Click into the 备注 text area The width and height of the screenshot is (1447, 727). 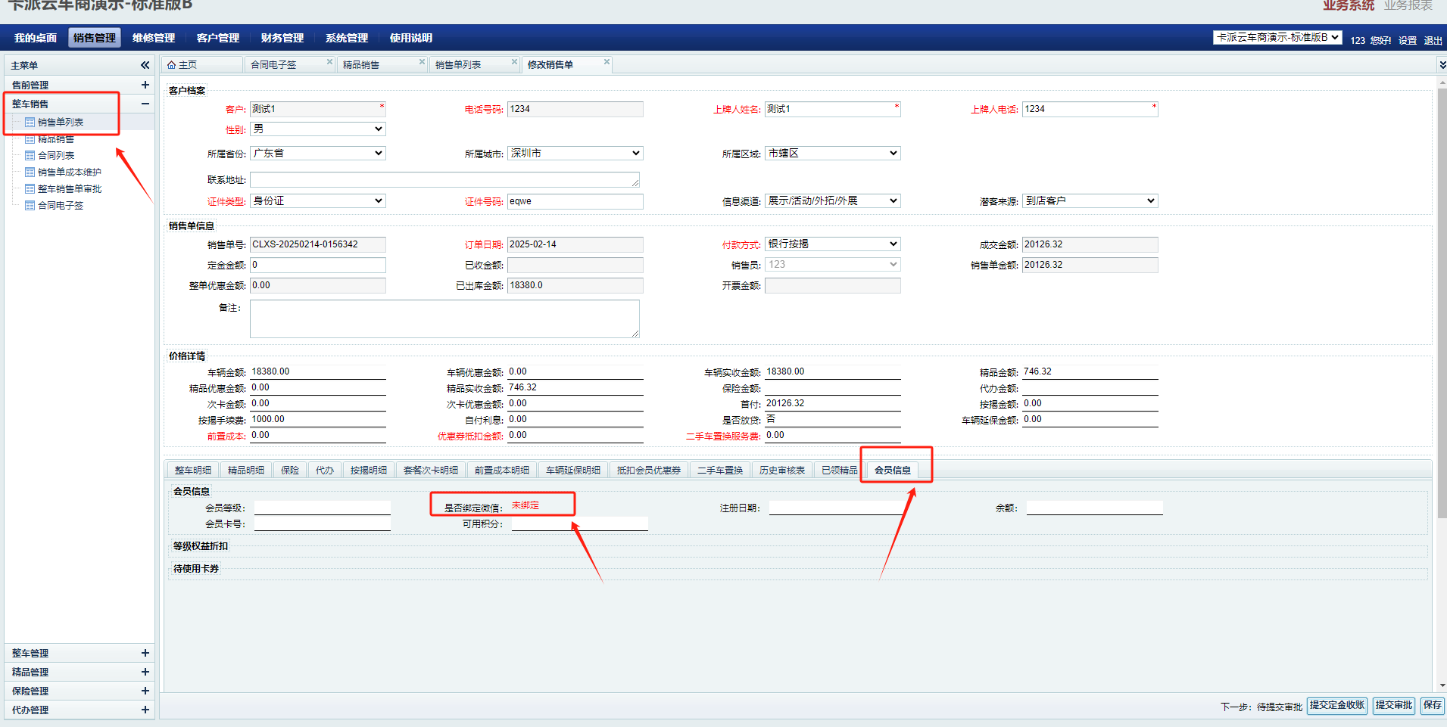444,318
